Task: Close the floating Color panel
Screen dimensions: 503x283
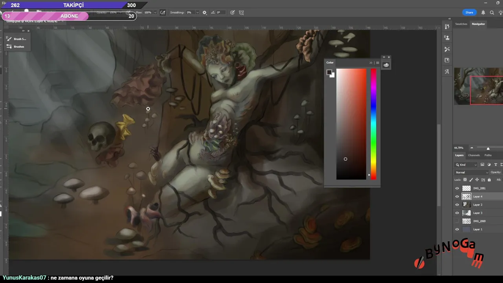Action: point(389,57)
